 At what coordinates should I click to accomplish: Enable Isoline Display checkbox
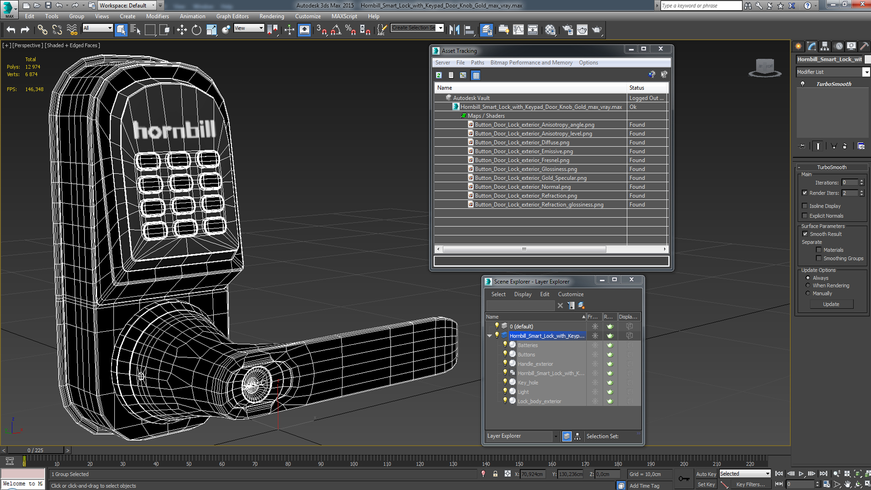coord(805,206)
